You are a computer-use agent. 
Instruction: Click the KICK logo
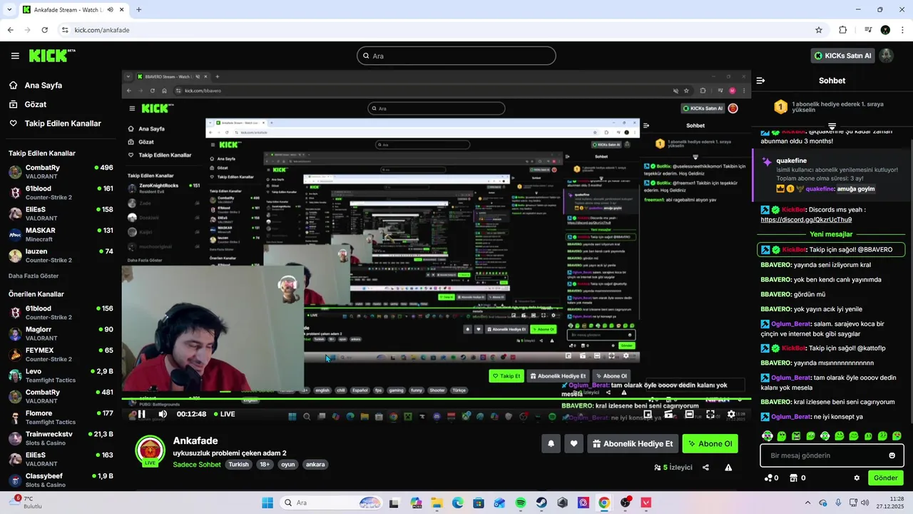[52, 56]
